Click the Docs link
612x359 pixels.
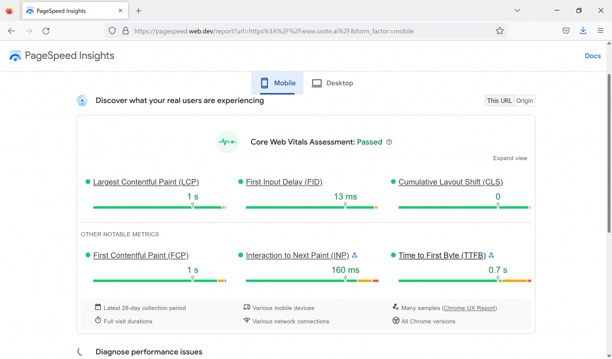tap(593, 56)
